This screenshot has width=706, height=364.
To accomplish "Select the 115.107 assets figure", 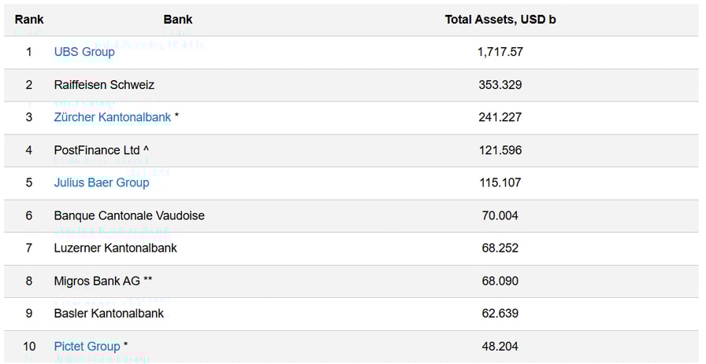I will tap(500, 182).
